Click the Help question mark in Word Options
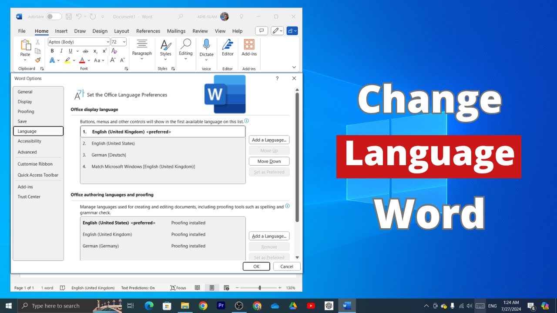The image size is (557, 313). 277,78
